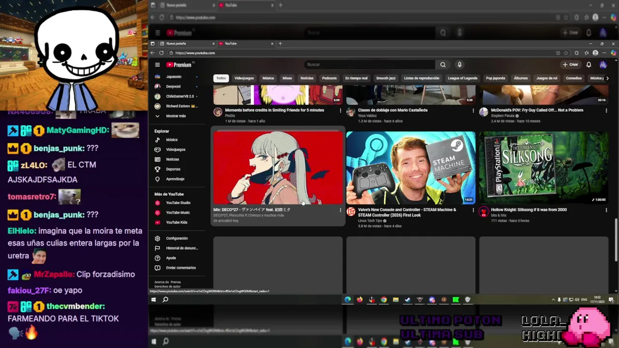
Task: Open YouTube notifications bell
Action: tap(589, 65)
